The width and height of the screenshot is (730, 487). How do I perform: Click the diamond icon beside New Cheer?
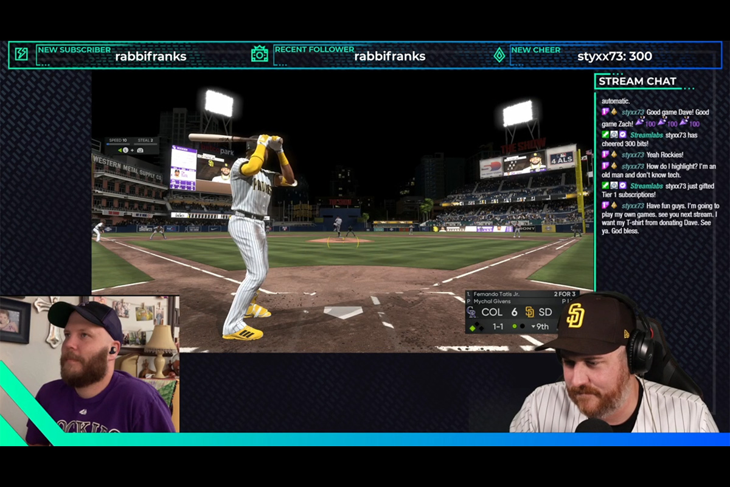500,55
